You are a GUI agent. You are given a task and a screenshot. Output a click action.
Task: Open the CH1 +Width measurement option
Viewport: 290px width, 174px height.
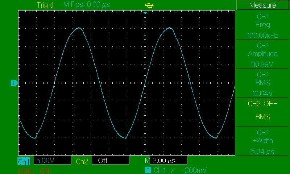pos(263,141)
